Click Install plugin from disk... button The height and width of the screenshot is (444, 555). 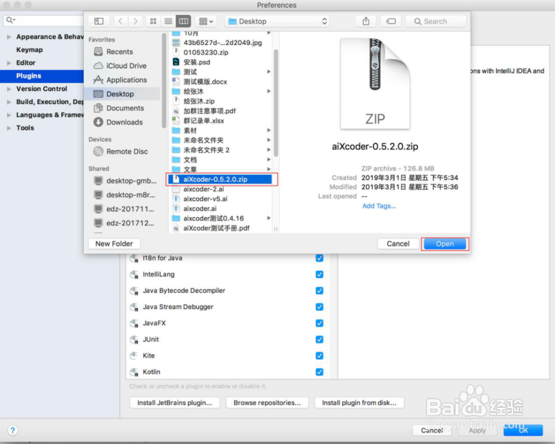click(359, 402)
